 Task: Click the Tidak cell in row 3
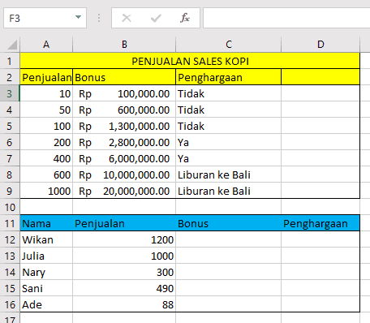(x=229, y=93)
